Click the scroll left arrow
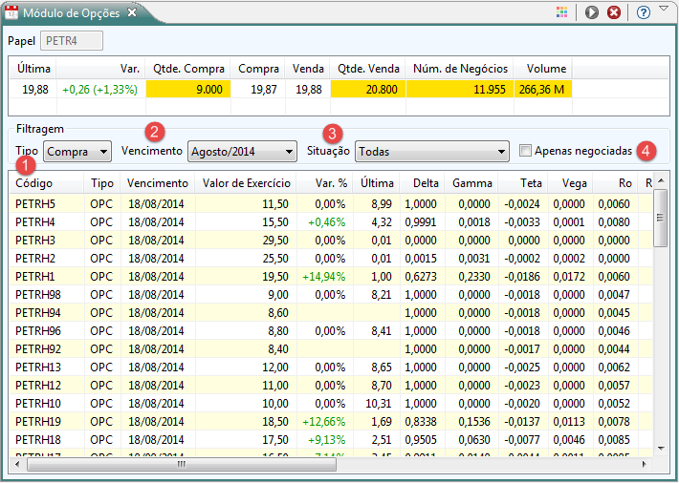Image resolution: width=679 pixels, height=483 pixels. pos(17,465)
